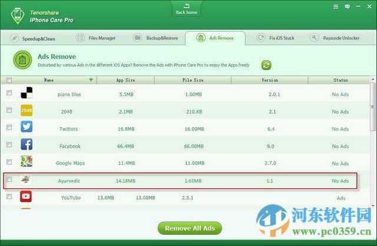377x246 pixels.
Task: Click the '66.4MB' app size of Facebook
Action: pos(125,147)
